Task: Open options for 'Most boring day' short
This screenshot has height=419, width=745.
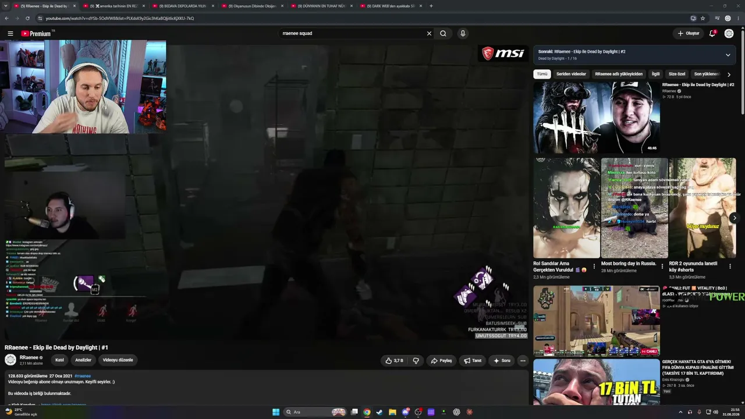Action: [662, 266]
